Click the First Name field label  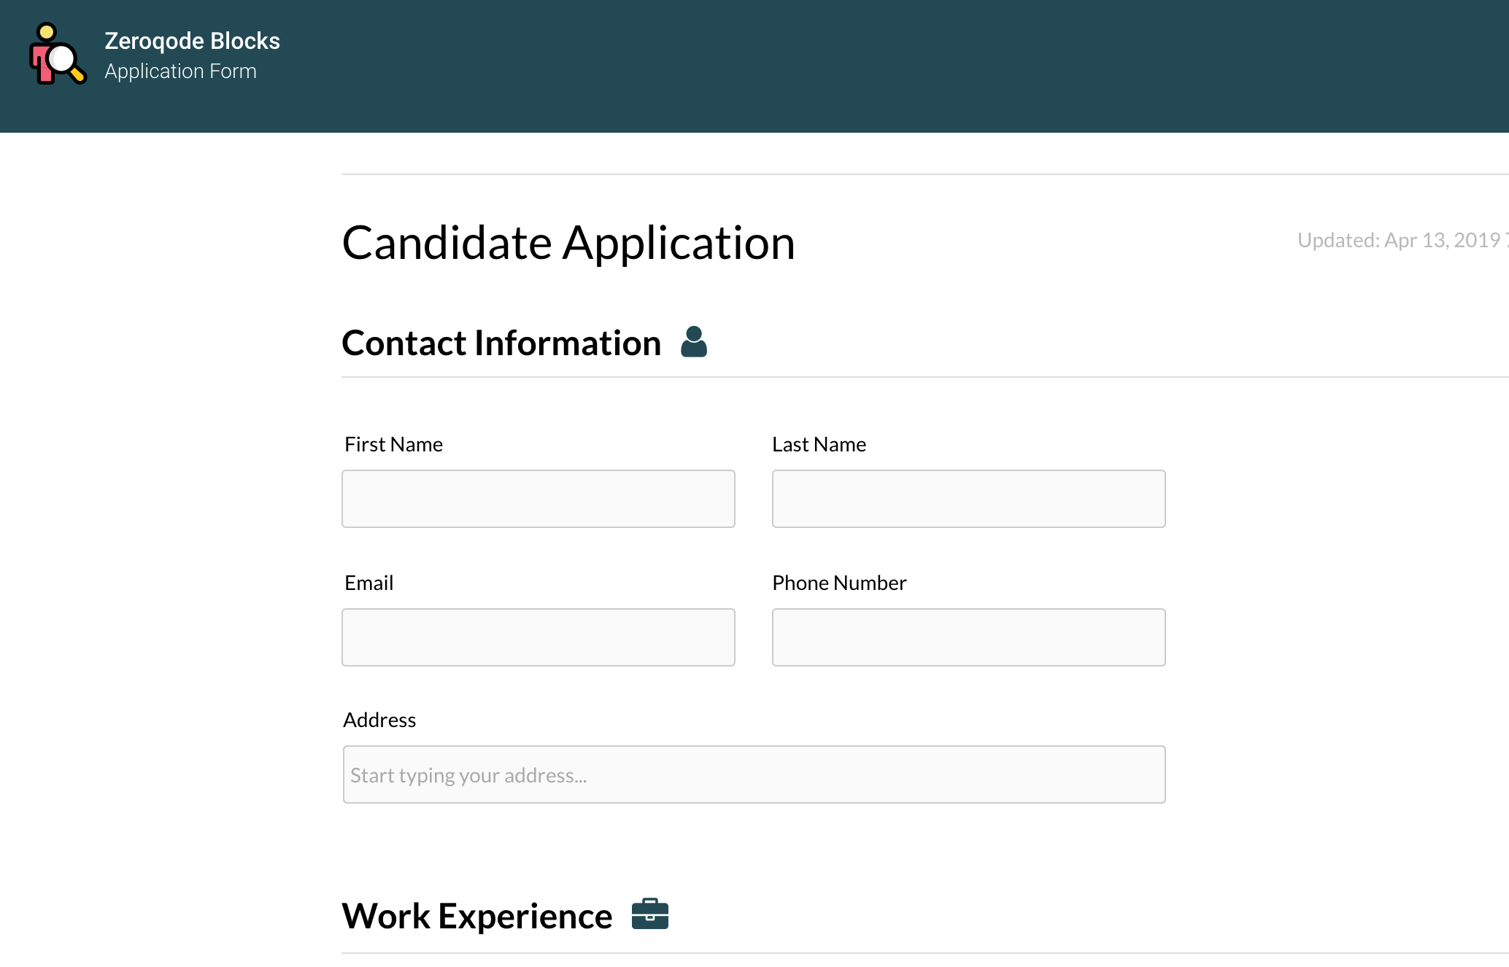(x=393, y=443)
